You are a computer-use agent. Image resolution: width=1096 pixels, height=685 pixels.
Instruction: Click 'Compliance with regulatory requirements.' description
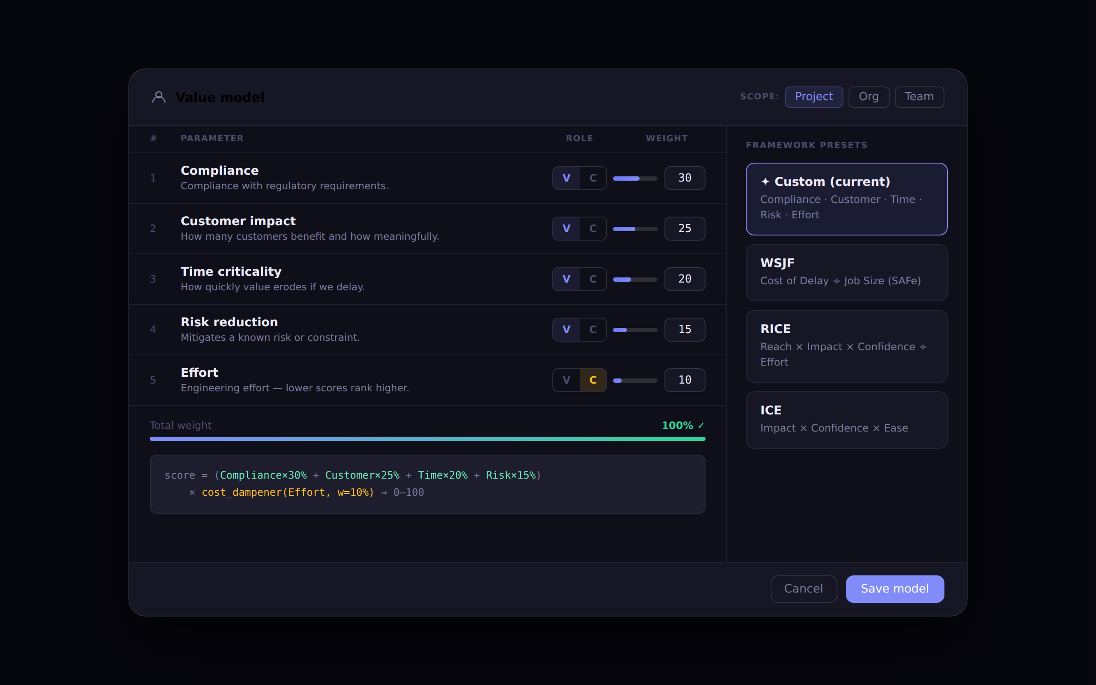click(x=284, y=186)
